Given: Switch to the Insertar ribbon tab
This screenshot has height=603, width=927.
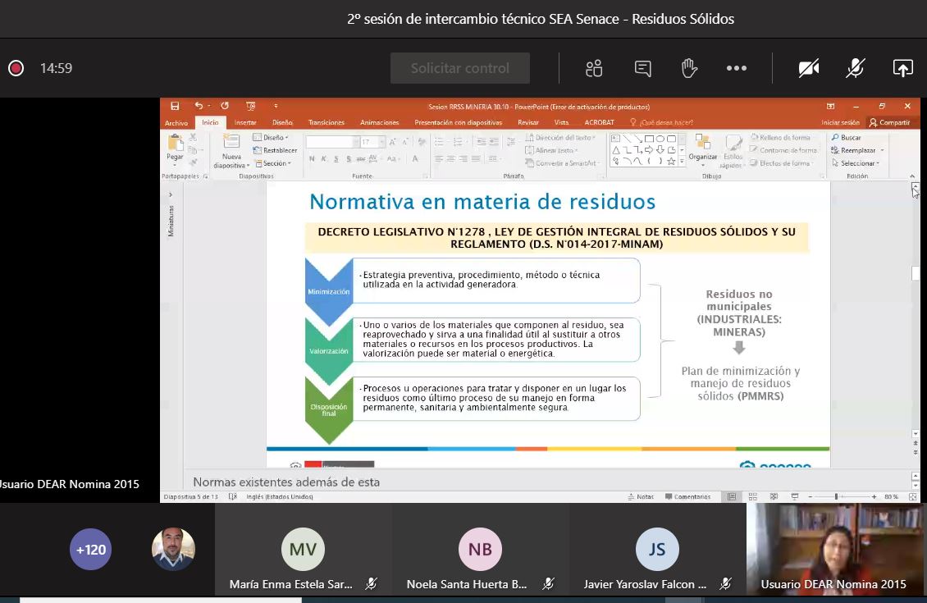Looking at the screenshot, I should tap(245, 122).
